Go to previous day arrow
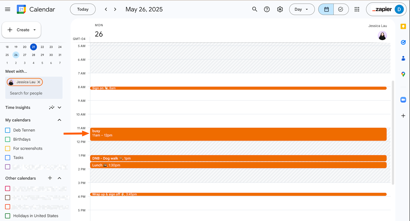The image size is (410, 221). click(x=106, y=9)
